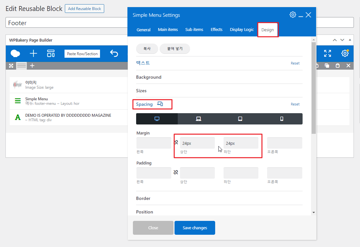Image resolution: width=360 pixels, height=247 pixels.
Task: Expand the Border section
Action: (x=143, y=198)
